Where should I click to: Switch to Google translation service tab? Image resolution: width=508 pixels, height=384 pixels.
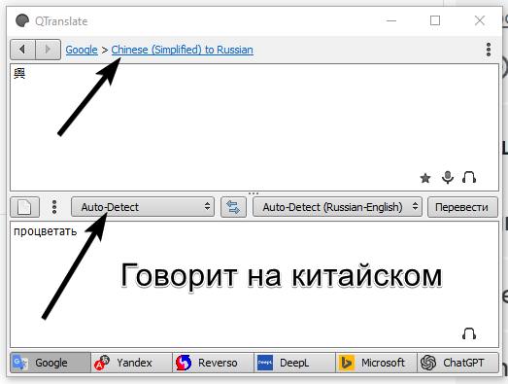[51, 363]
